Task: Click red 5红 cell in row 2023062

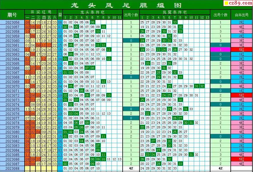Action: [242, 50]
